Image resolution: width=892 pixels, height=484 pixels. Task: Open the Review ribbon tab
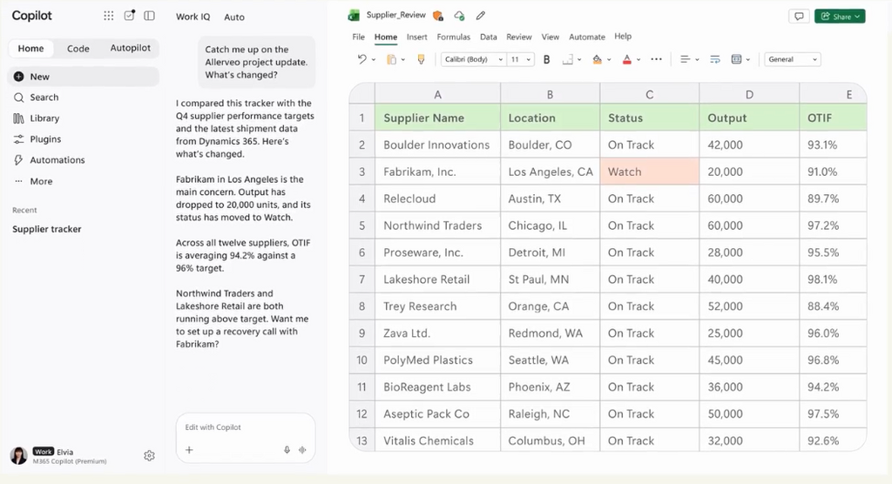click(x=519, y=37)
